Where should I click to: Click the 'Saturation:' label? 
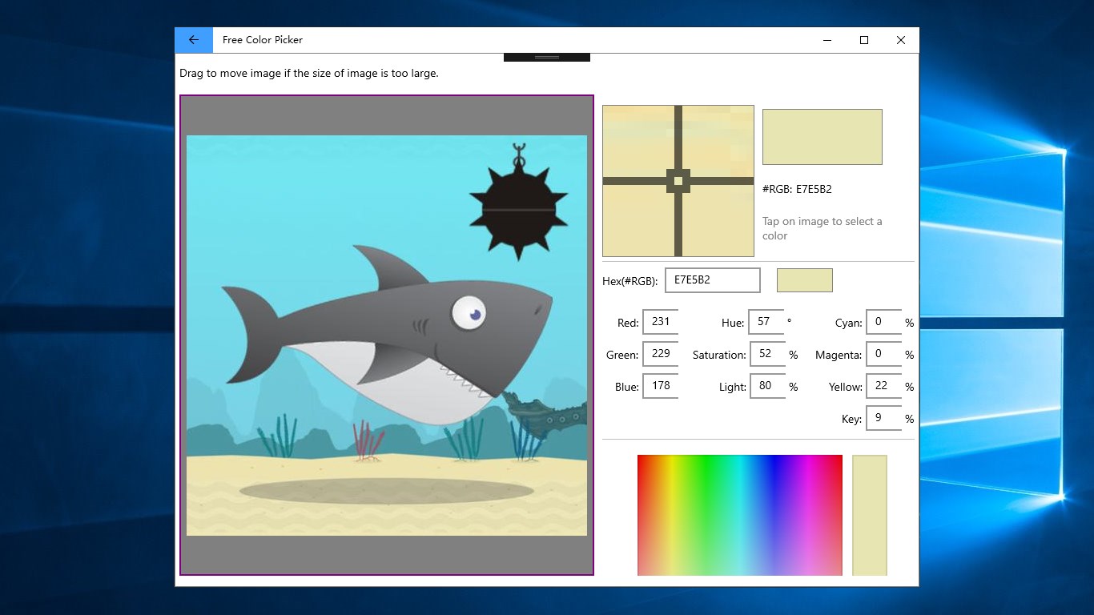pyautogui.click(x=719, y=356)
